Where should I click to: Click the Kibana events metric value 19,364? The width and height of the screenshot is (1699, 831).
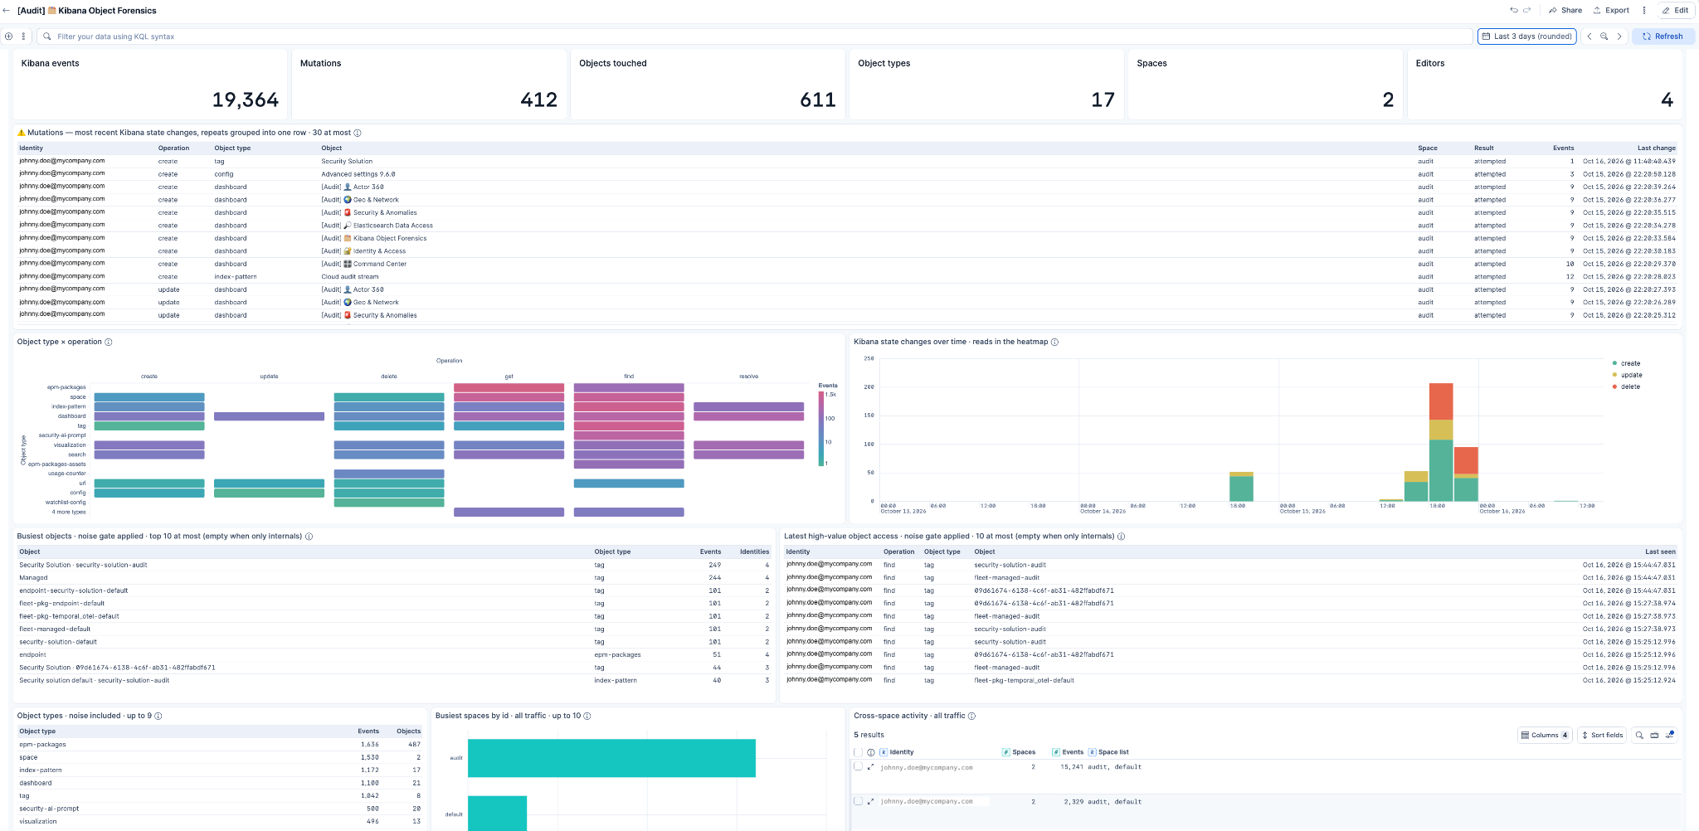pos(246,100)
